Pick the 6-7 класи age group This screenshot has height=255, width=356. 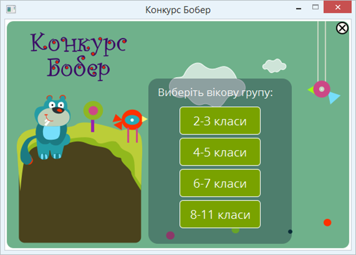(220, 183)
